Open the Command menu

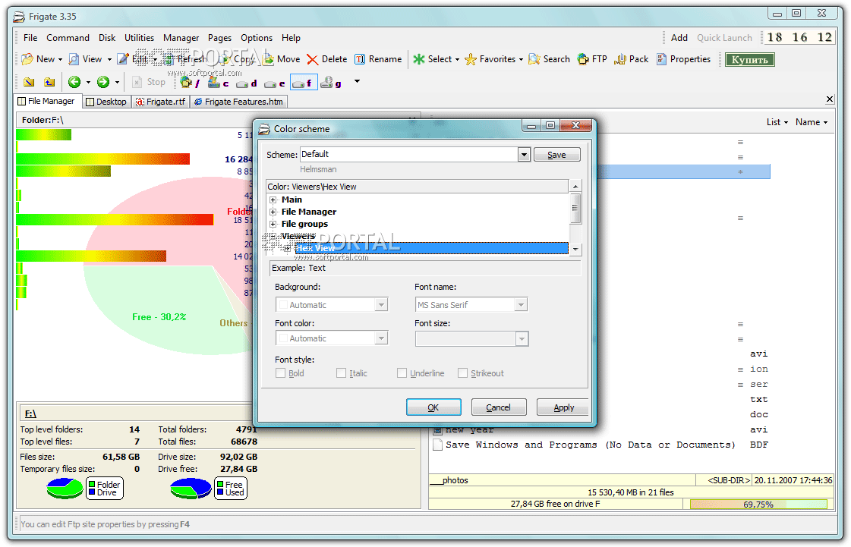coord(68,38)
